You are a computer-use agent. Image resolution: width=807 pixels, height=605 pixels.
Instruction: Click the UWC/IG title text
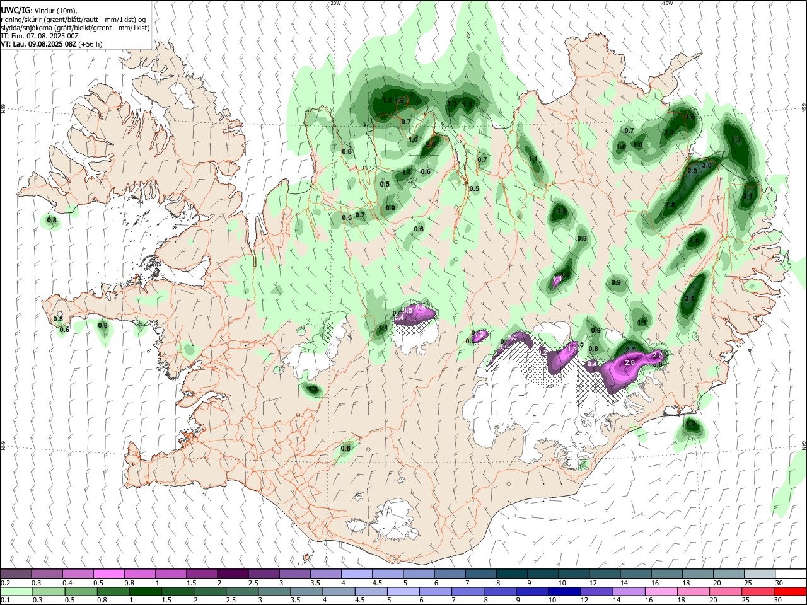tap(15, 11)
